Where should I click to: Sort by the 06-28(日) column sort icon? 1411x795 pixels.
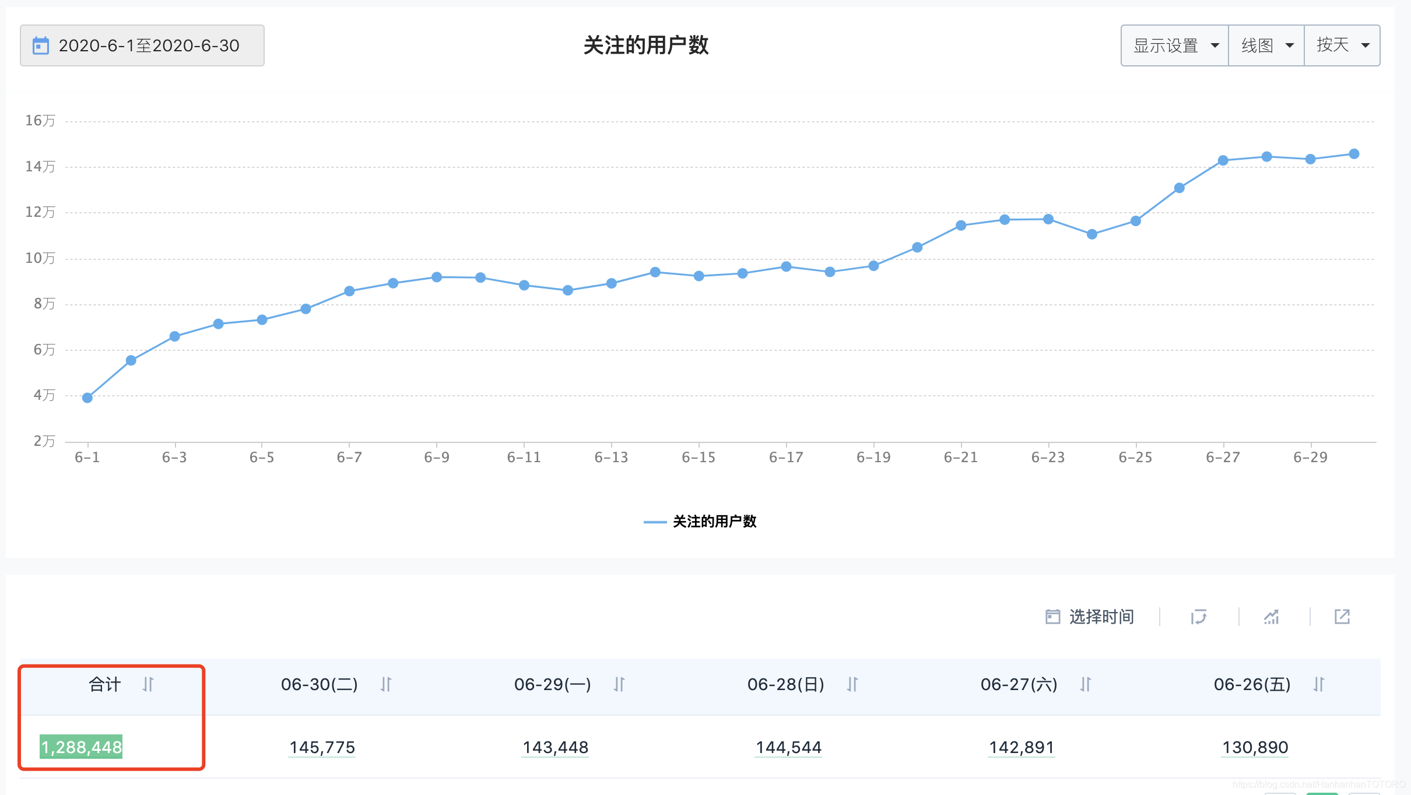coord(852,684)
